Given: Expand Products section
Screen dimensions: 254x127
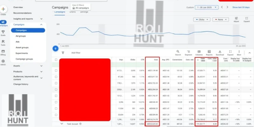Looking at the screenshot, I should pyautogui.click(x=41, y=72).
